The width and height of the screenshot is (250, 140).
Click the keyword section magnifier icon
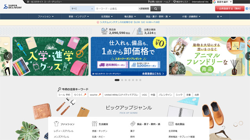coord(59,89)
